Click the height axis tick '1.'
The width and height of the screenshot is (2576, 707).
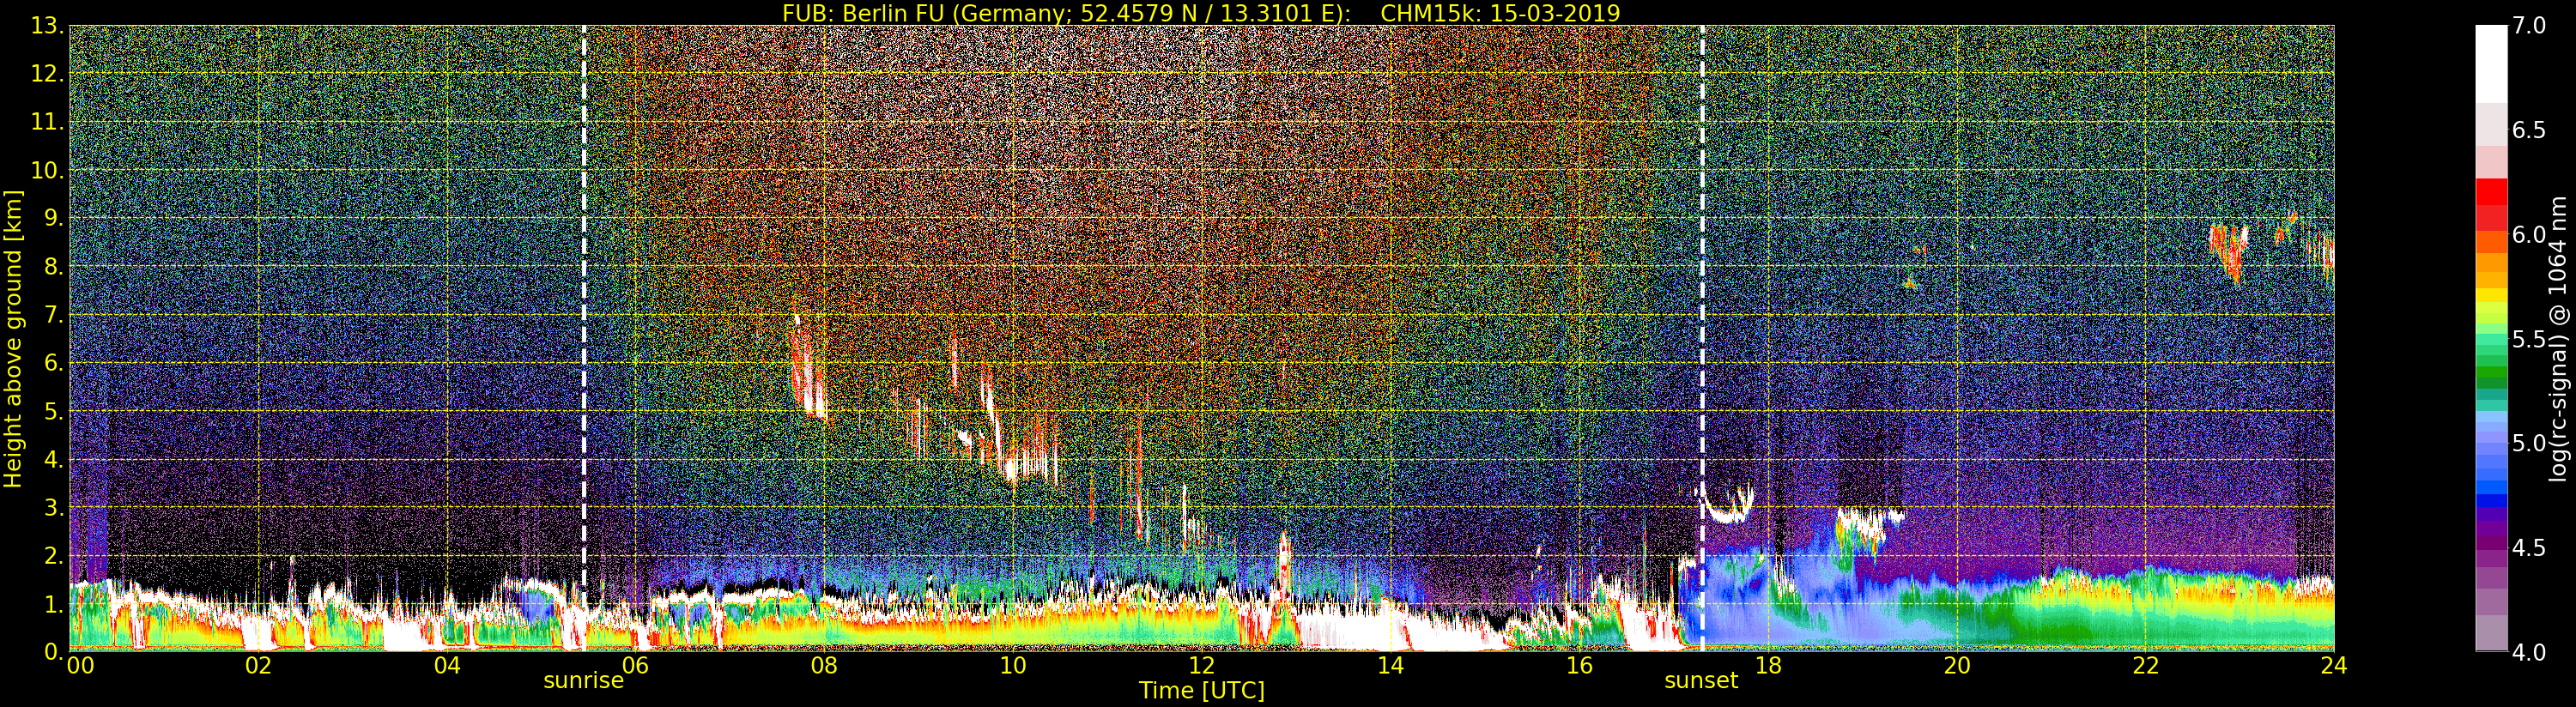pyautogui.click(x=53, y=603)
